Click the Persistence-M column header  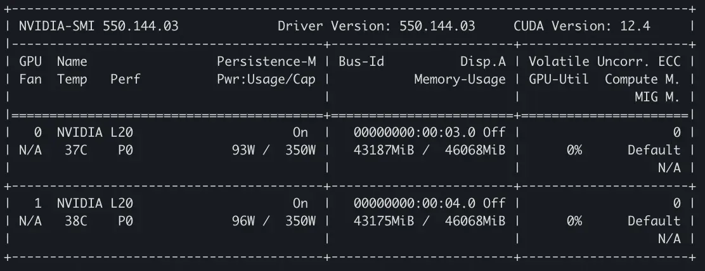click(266, 61)
